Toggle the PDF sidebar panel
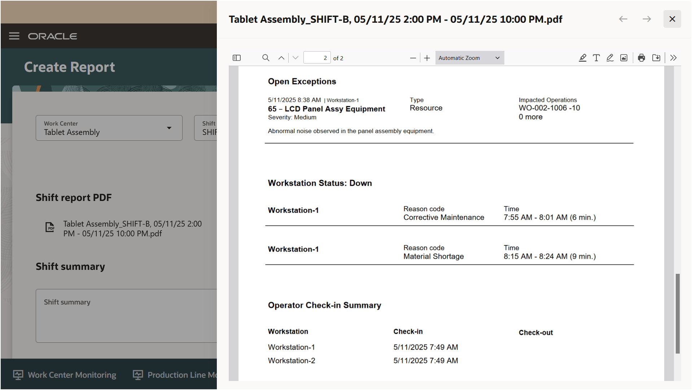The image size is (692, 390). [x=237, y=58]
